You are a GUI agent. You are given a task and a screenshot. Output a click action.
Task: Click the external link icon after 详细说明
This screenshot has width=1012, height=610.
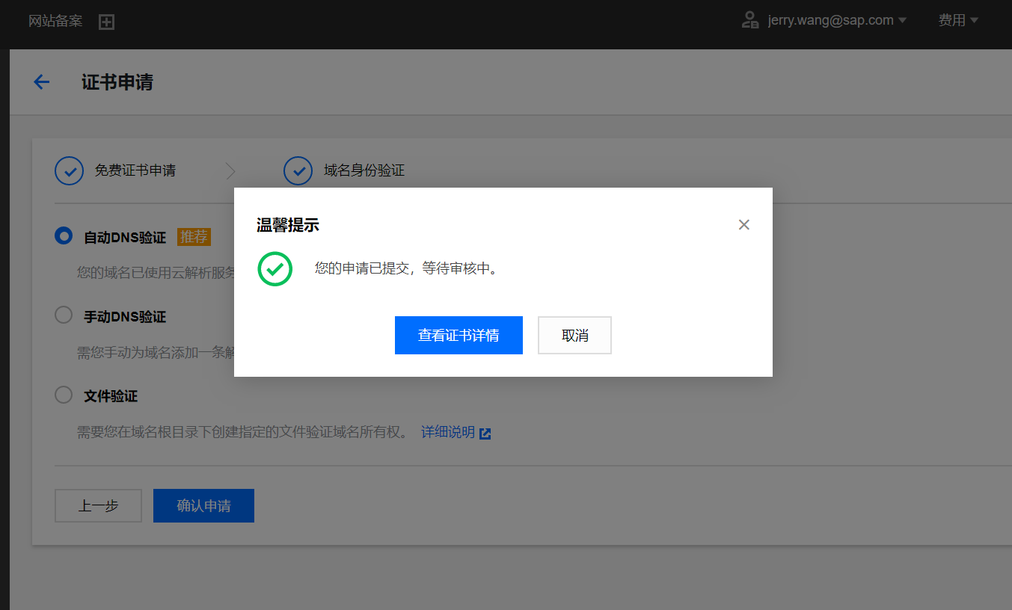click(485, 433)
